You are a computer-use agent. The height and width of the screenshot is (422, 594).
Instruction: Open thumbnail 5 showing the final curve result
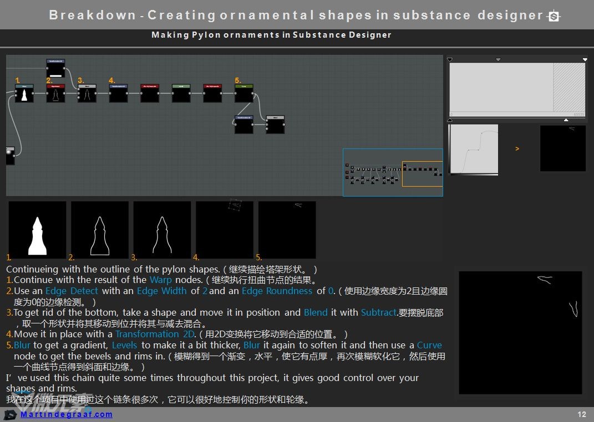[x=287, y=230]
